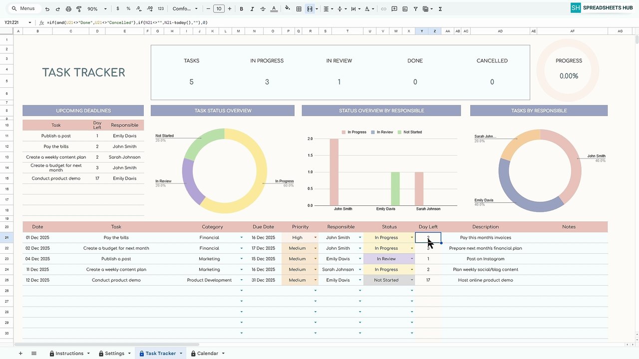Decrease decimal places icon
Viewport: 639px width, 359px height.
(x=138, y=9)
